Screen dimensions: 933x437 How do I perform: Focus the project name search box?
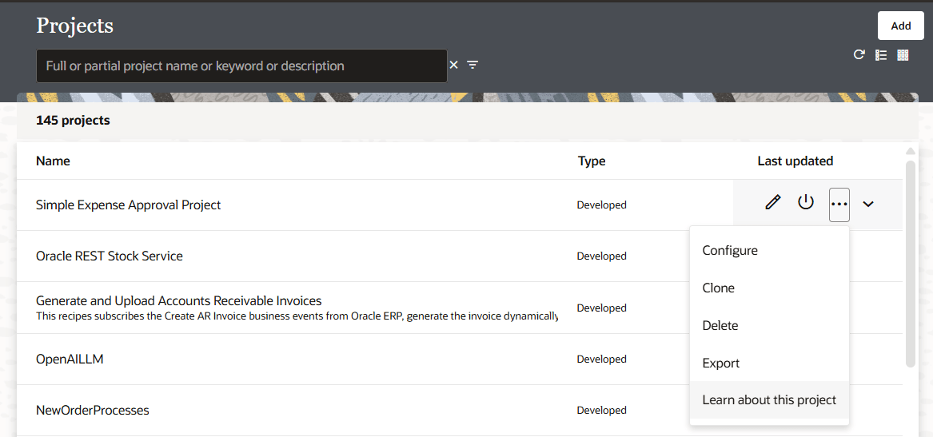[240, 66]
